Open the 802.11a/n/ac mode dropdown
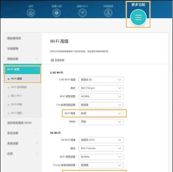 101,149
